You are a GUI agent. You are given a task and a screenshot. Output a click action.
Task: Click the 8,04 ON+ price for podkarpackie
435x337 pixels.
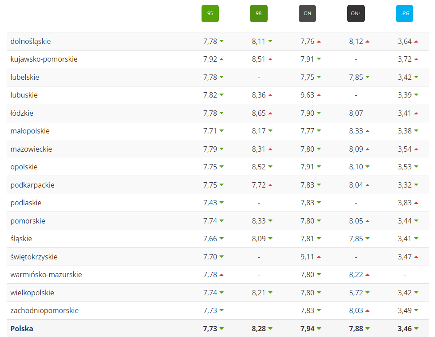click(356, 185)
